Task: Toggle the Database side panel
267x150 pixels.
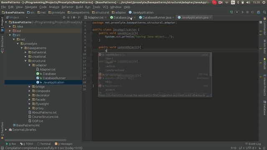Action: point(264,108)
